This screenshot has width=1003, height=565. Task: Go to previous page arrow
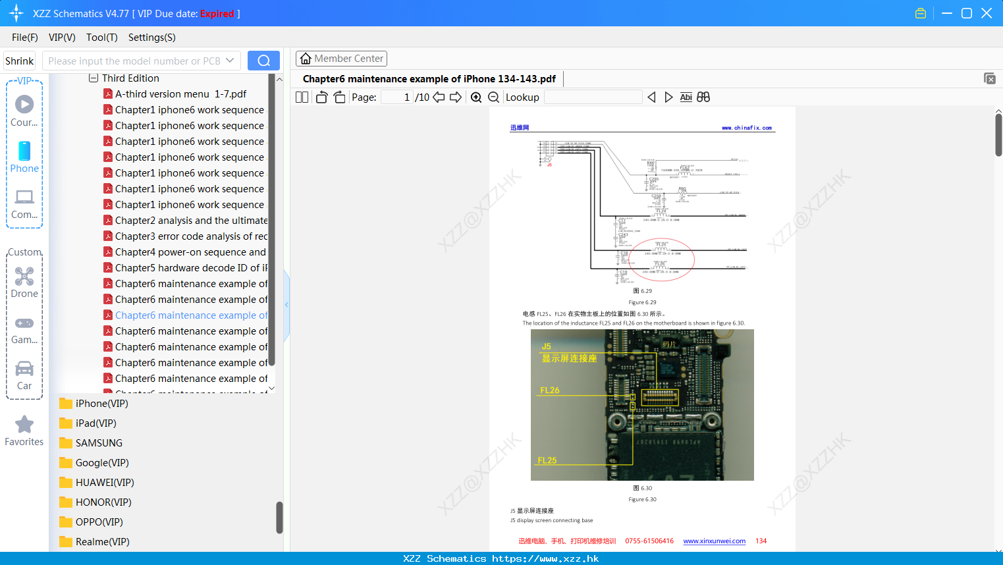tap(439, 97)
